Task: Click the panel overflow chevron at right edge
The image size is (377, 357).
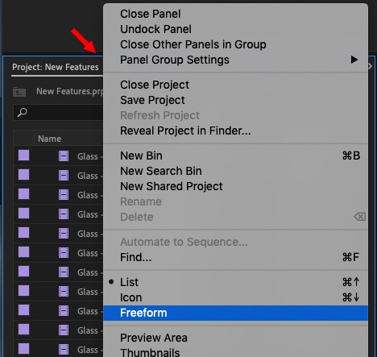Action: pyautogui.click(x=371, y=66)
